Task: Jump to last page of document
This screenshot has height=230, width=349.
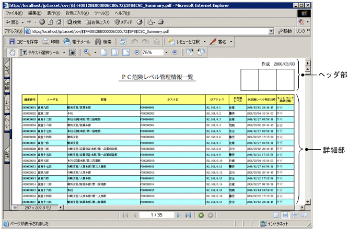Action: 188,215
